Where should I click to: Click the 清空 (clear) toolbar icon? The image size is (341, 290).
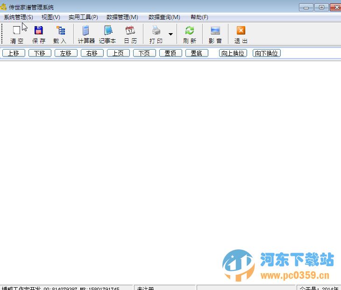pos(16,30)
